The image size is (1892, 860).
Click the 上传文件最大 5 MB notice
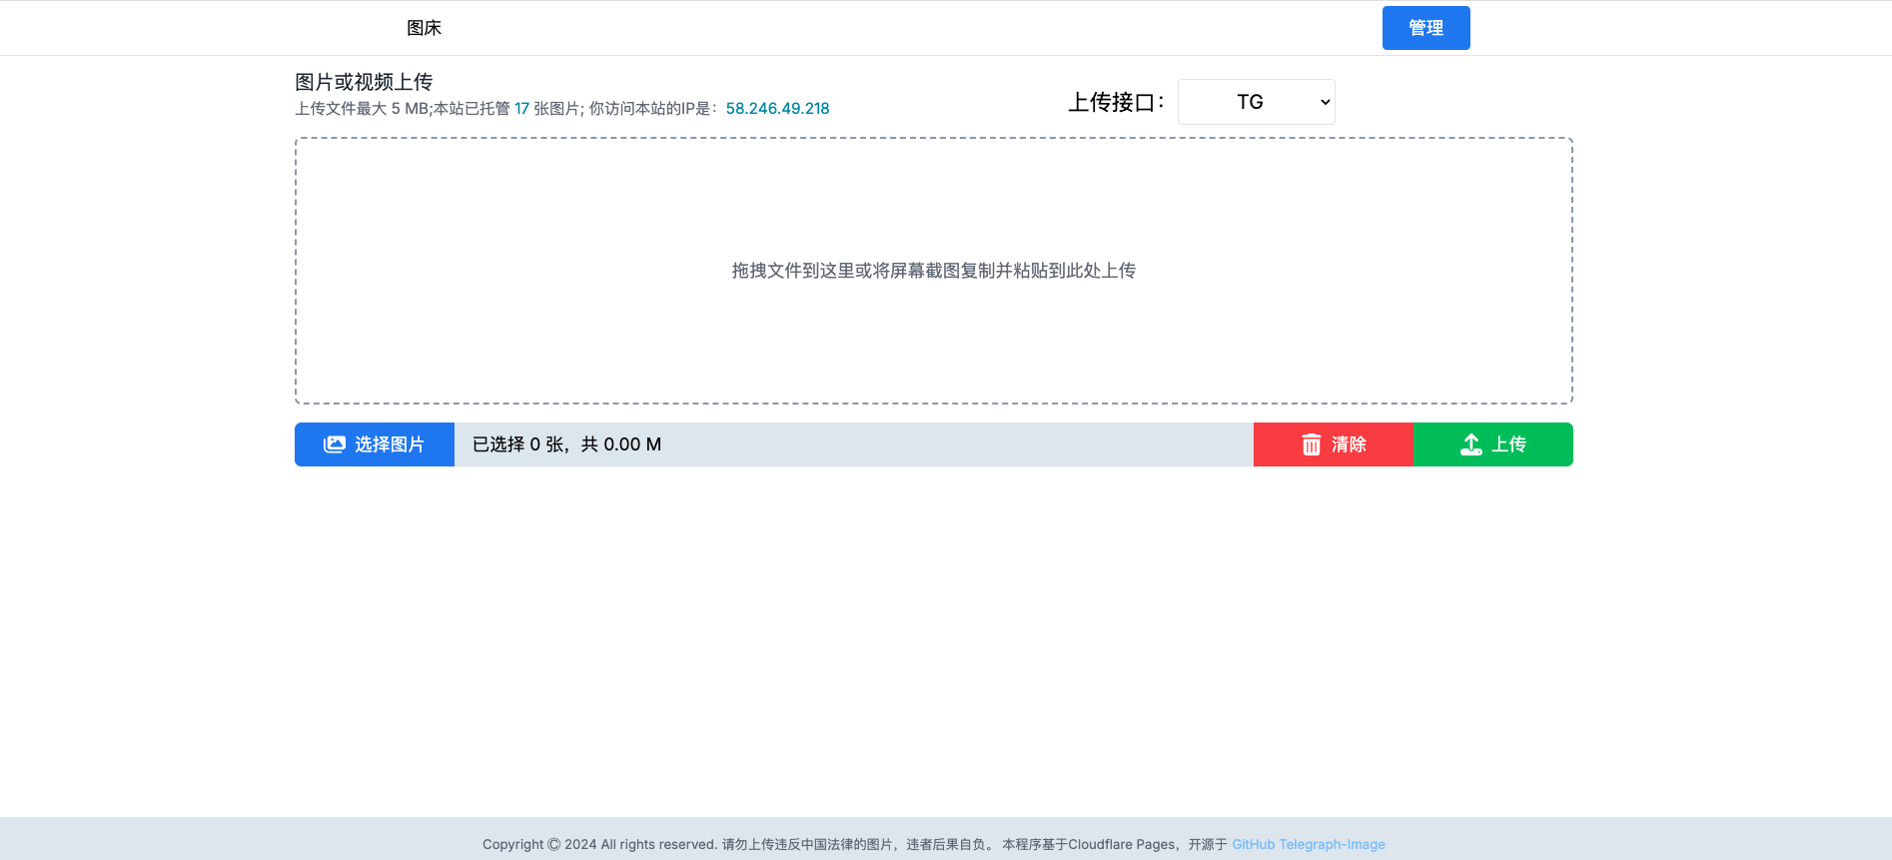point(362,109)
